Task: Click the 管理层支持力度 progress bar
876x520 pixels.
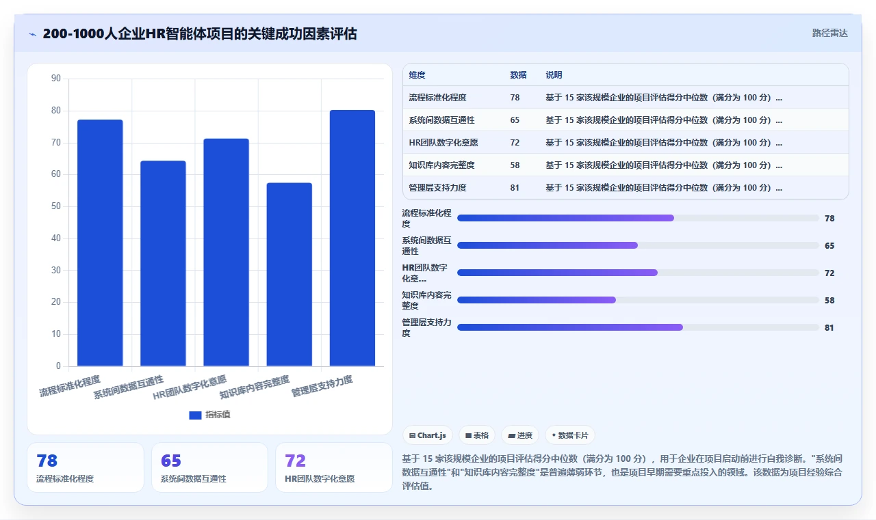Action: click(x=638, y=327)
